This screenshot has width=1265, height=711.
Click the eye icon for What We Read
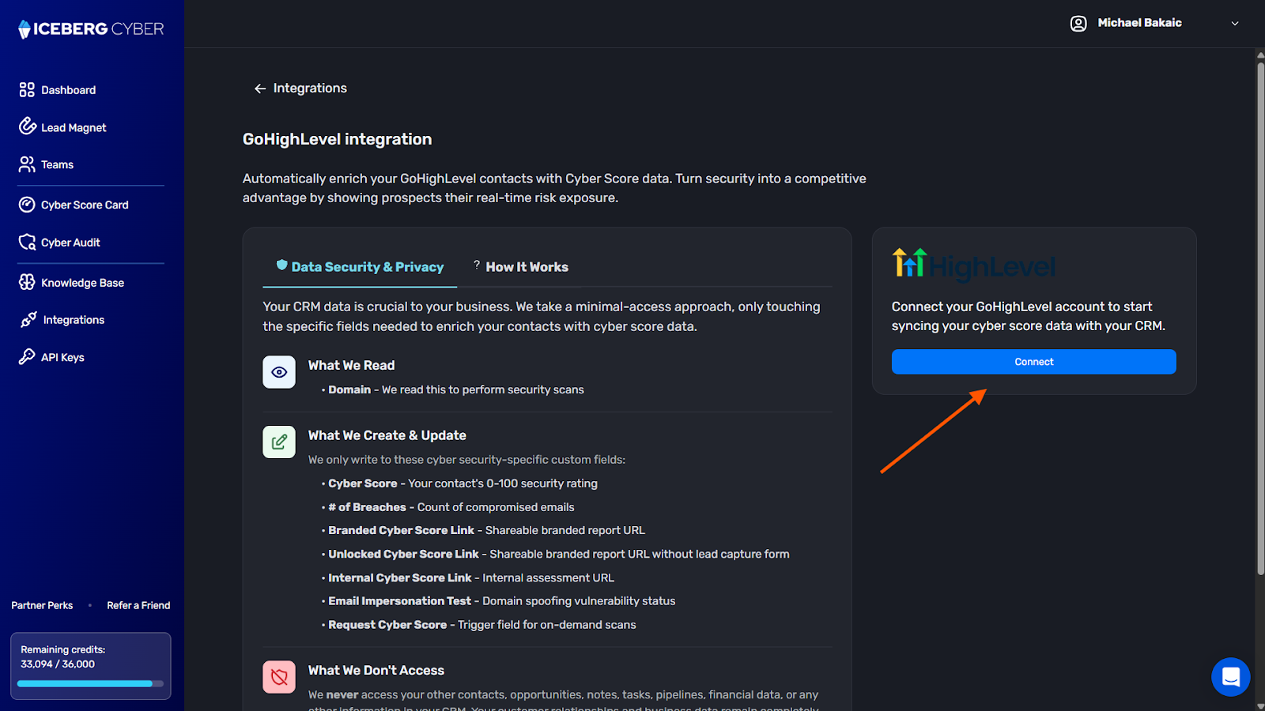(279, 372)
